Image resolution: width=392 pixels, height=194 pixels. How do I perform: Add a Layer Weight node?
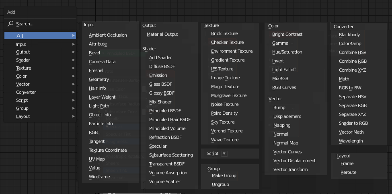[102, 97]
